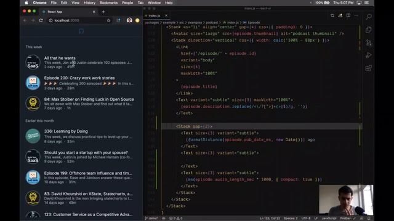Open the notifications bell in the status bar

point(369,219)
